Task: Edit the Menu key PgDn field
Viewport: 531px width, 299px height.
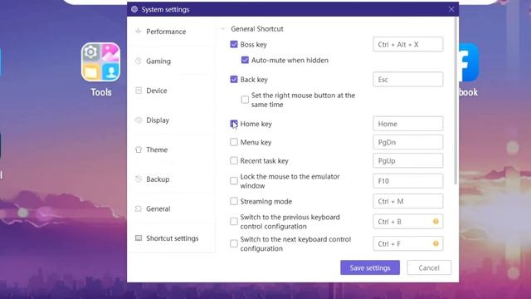Action: [407, 142]
